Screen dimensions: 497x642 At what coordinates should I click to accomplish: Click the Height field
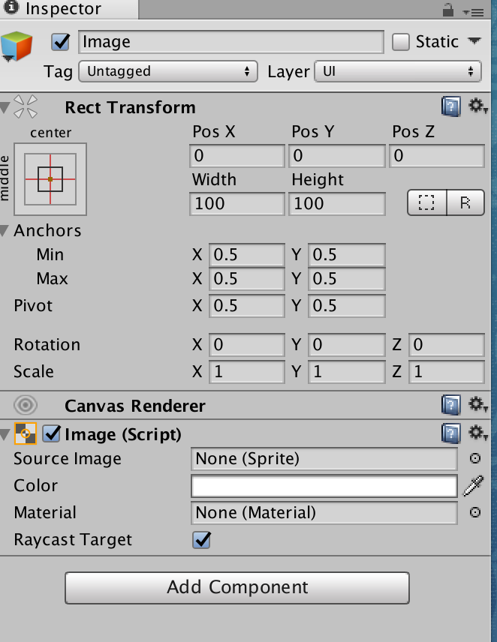(x=337, y=203)
